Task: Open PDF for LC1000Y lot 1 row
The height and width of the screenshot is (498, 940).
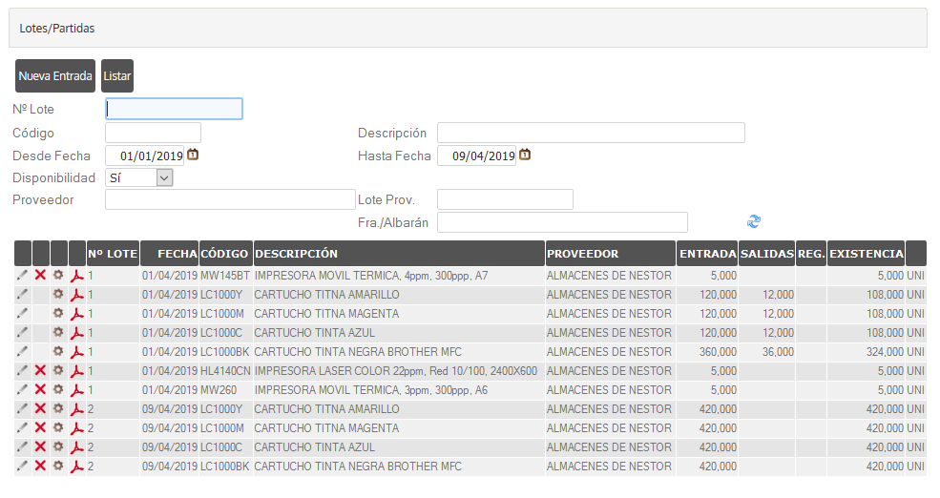Action: pos(77,295)
